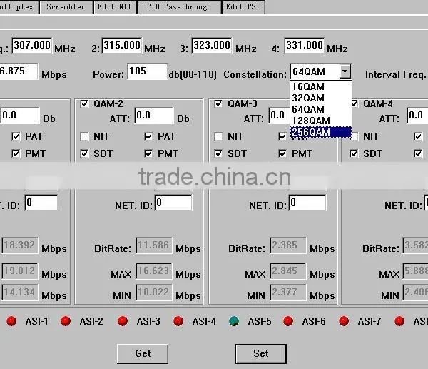The width and height of the screenshot is (428, 369).
Task: Click the QAM-3 MAX value 2.845
Action: [x=288, y=271]
